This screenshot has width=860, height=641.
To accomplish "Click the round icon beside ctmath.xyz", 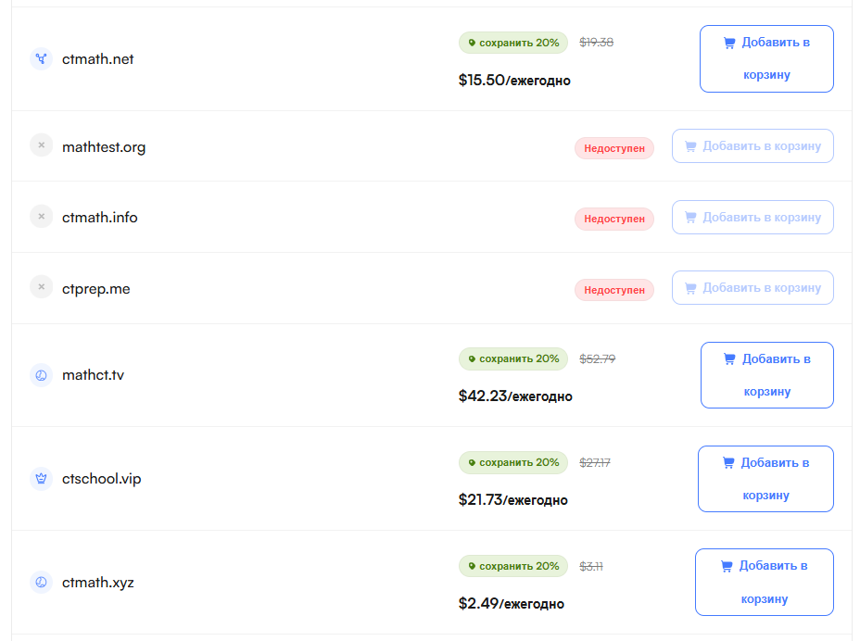I will pyautogui.click(x=41, y=583).
